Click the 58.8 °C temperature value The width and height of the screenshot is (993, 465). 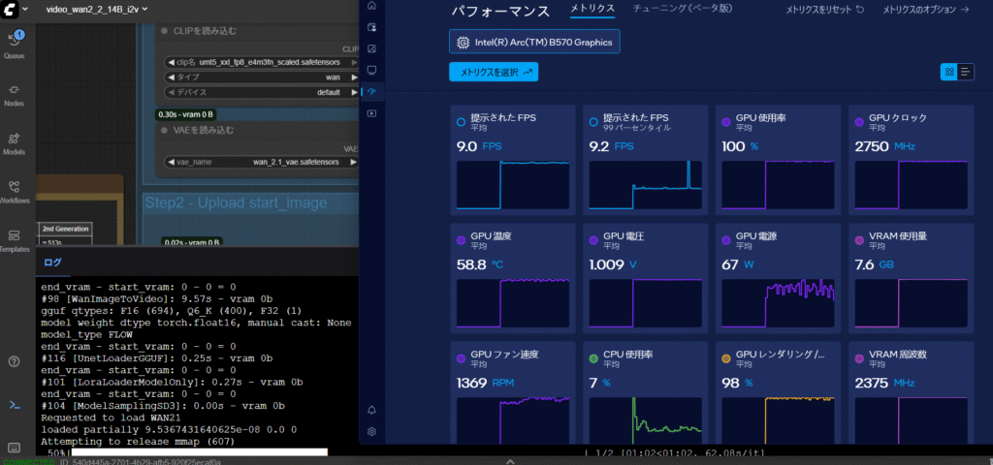479,264
